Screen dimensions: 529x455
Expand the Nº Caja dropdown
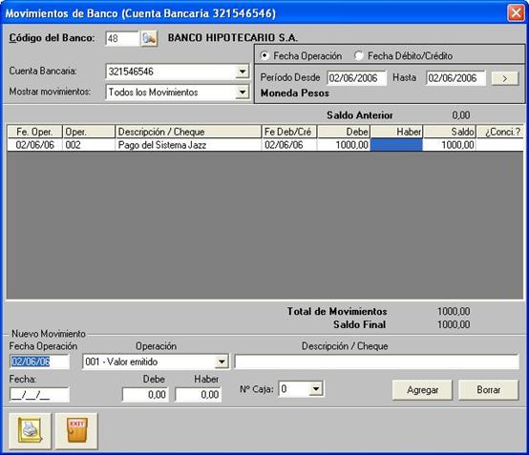pos(316,389)
